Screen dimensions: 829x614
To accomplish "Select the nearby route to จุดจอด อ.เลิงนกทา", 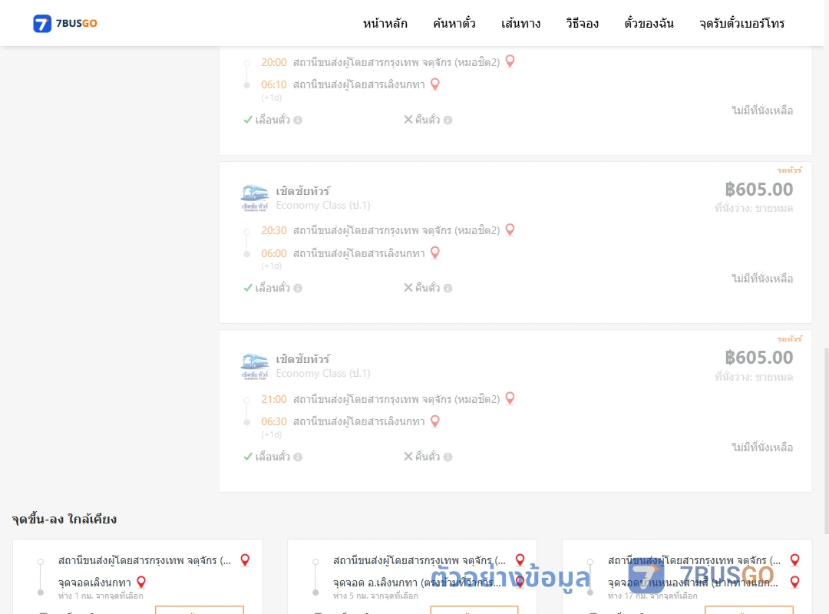I will [x=412, y=576].
